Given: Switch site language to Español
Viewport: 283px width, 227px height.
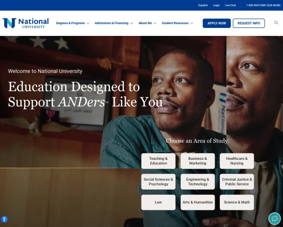Looking at the screenshot, I should tap(203, 5).
